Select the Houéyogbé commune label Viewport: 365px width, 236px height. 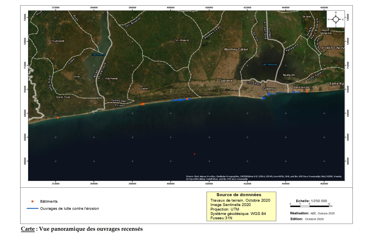[58, 41]
